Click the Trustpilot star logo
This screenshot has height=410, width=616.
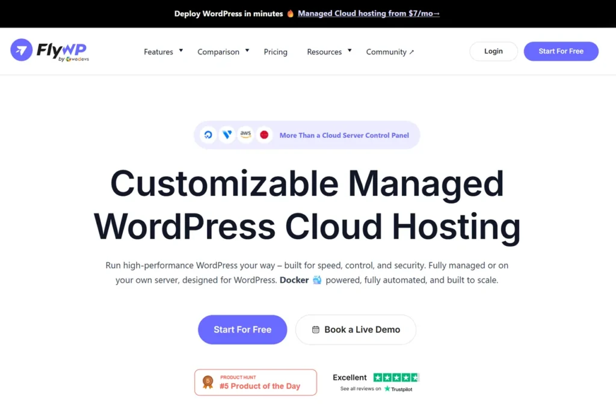[387, 389]
